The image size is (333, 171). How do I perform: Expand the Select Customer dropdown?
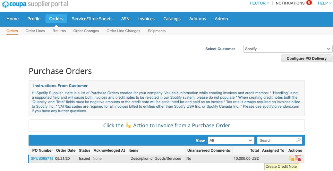pyautogui.click(x=288, y=49)
